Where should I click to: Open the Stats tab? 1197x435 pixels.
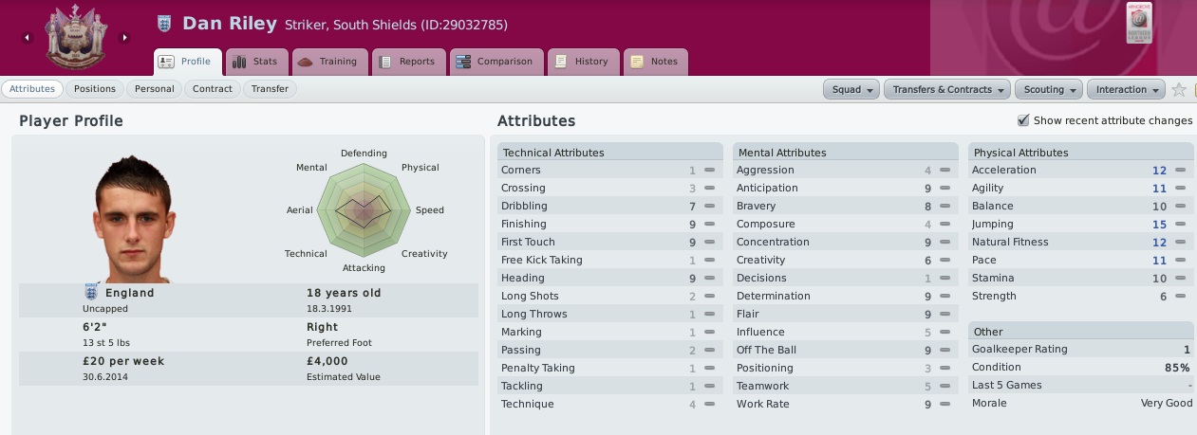(256, 62)
